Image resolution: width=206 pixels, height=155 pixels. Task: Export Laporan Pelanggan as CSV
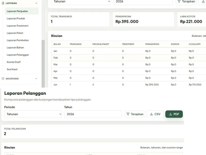[155, 114]
